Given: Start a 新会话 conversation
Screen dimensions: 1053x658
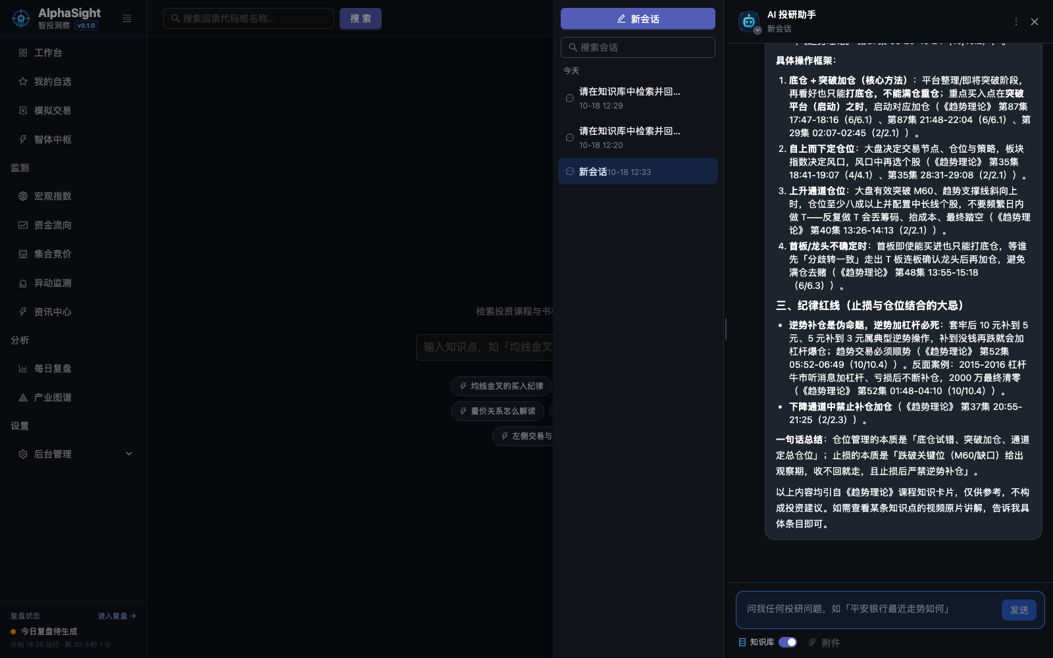Looking at the screenshot, I should click(638, 18).
